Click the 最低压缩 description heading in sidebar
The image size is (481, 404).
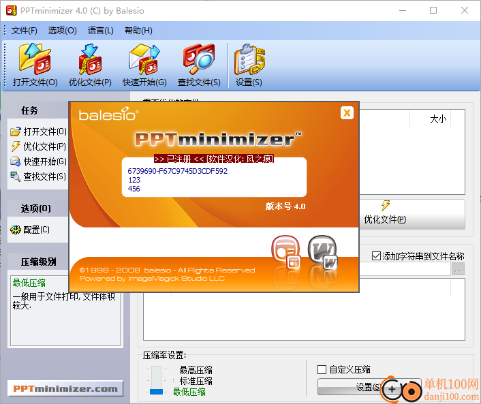point(29,283)
